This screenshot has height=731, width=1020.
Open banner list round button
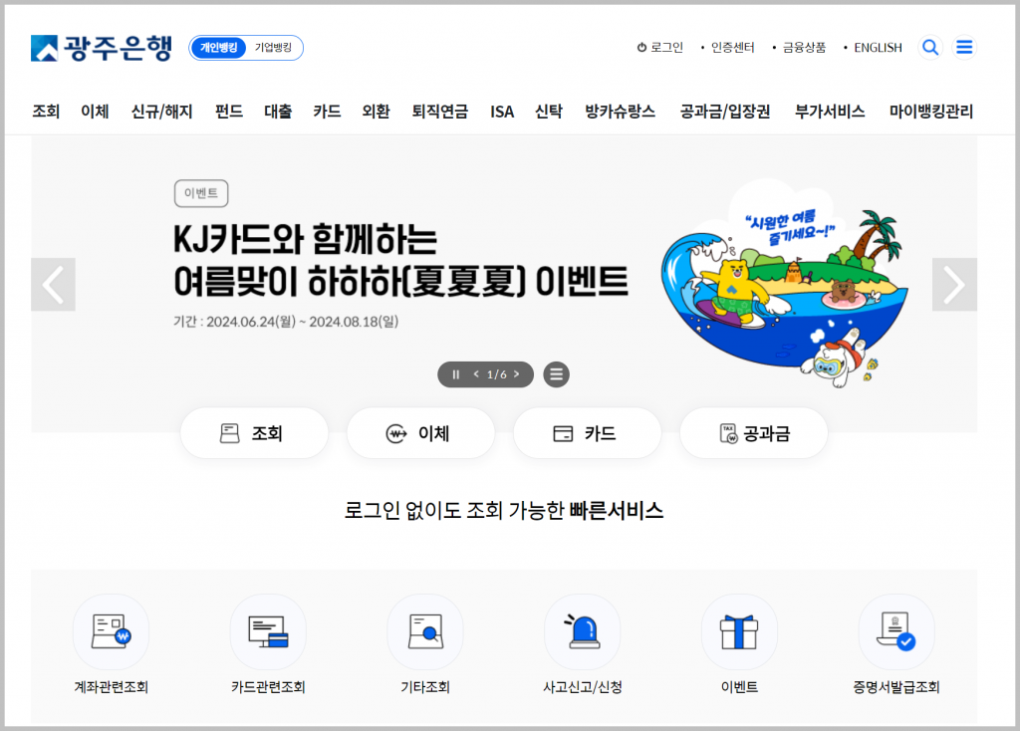click(556, 374)
